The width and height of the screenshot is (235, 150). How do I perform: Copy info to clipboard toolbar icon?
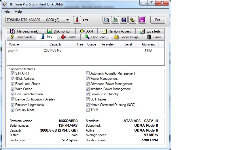pyautogui.click(x=106, y=20)
